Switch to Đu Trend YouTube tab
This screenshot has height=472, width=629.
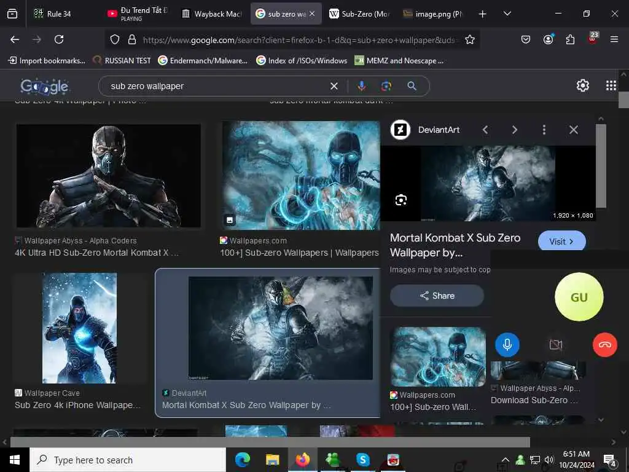click(x=138, y=14)
